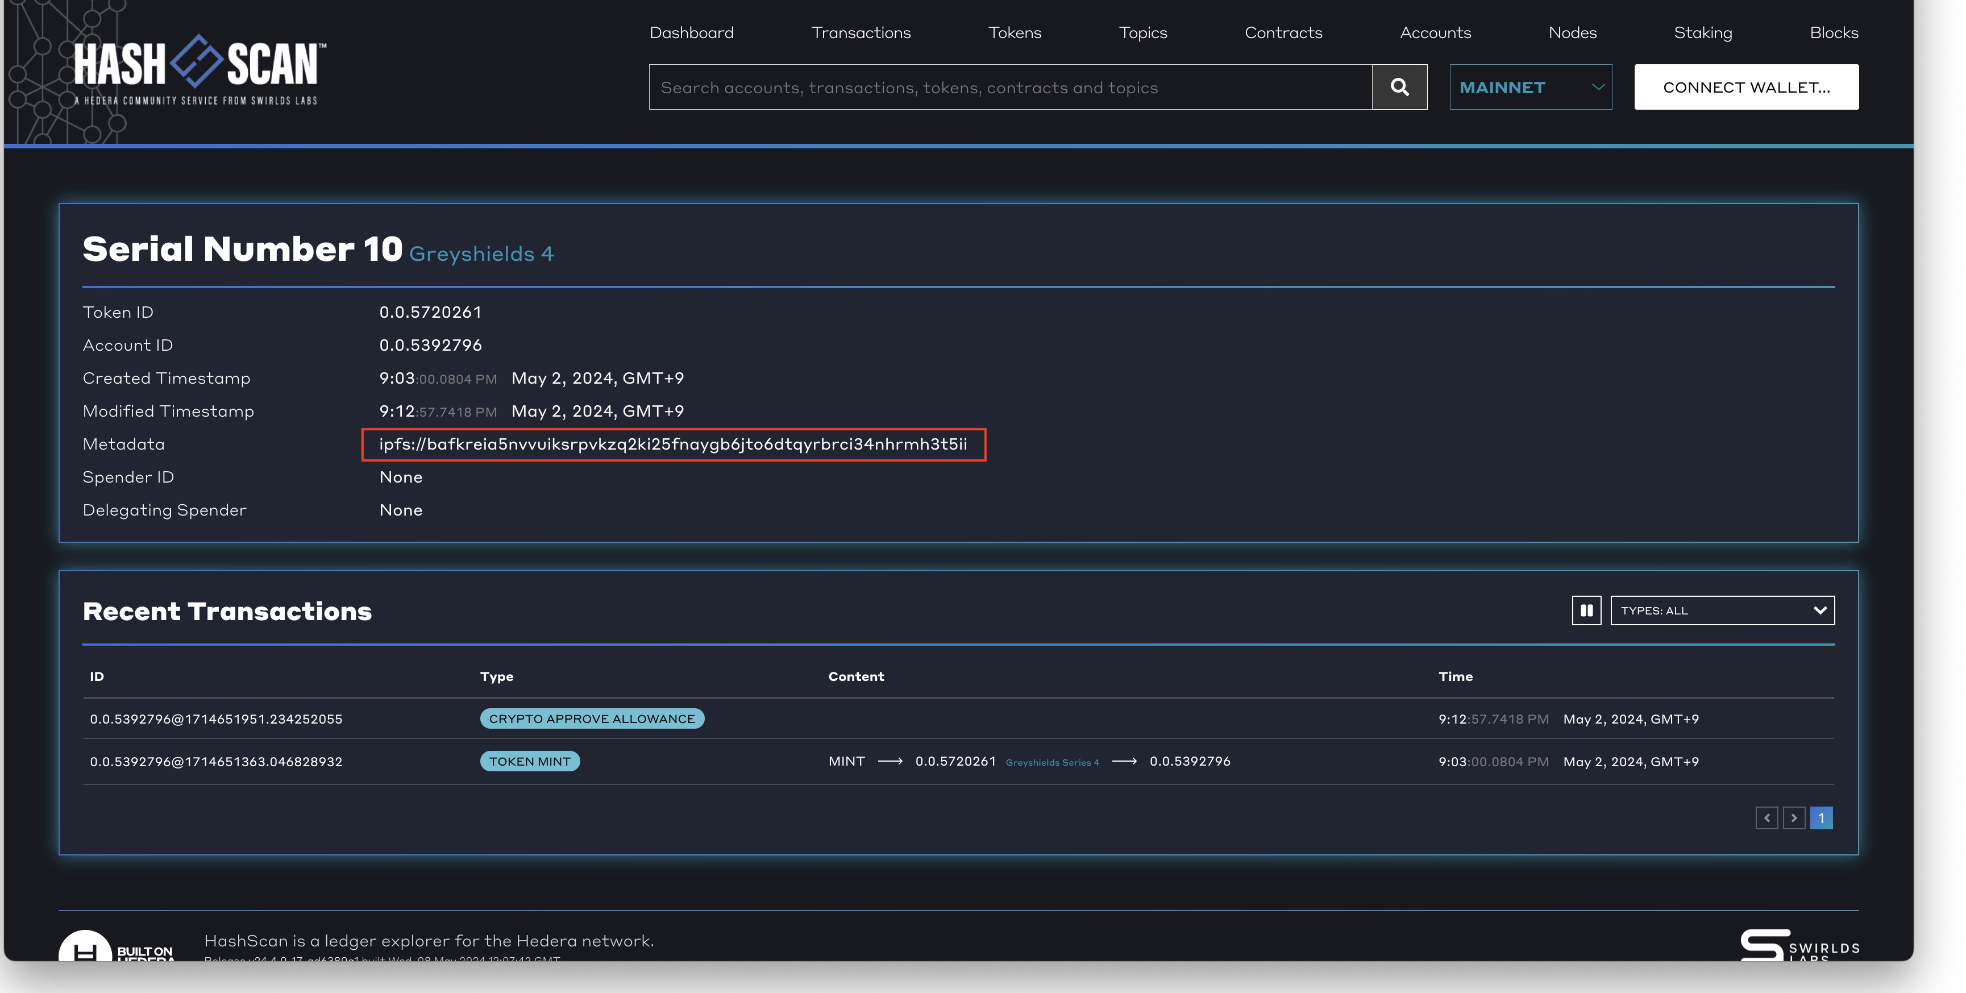This screenshot has width=1966, height=993.
Task: Open the Transactions menu
Action: [x=861, y=32]
